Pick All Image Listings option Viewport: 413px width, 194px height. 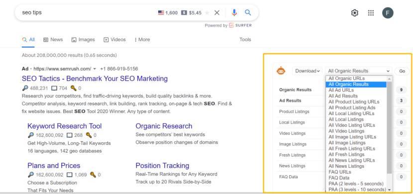pyautogui.click(x=356, y=143)
